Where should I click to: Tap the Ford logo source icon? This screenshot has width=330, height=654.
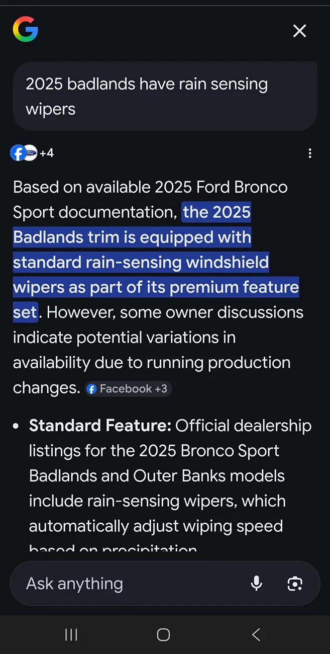pos(29,152)
